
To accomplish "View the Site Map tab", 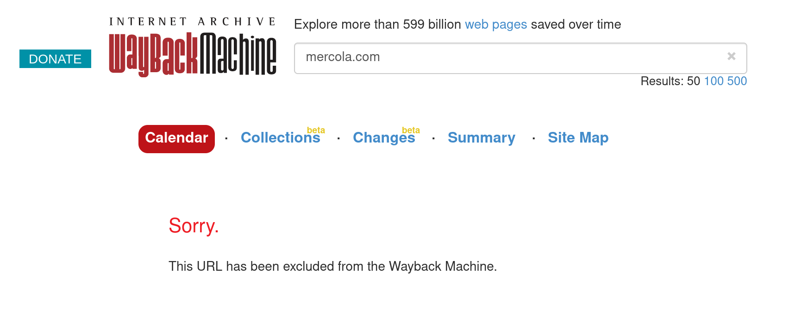I will pos(578,138).
